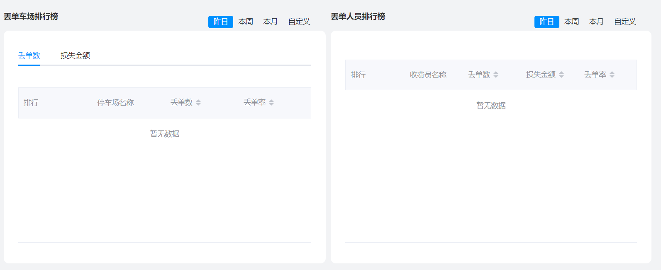Viewport: 661px width, 270px height.
Task: Open 自定义 date range for 丢单人员排行榜
Action: pos(625,22)
